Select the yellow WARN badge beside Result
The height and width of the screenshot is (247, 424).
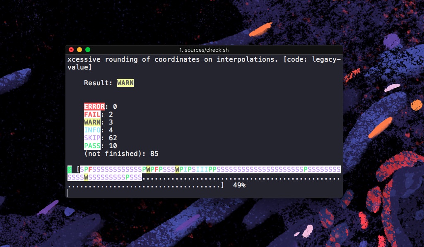[x=125, y=83]
